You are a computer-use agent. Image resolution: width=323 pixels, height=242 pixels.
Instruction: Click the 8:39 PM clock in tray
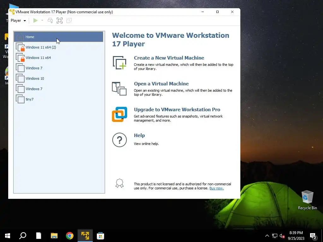pos(296,233)
